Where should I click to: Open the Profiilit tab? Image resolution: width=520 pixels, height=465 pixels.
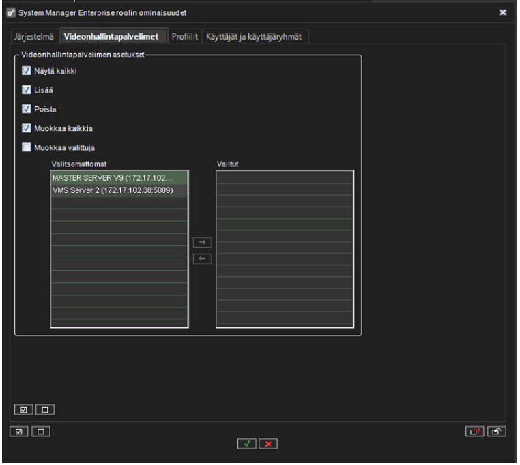tap(184, 36)
